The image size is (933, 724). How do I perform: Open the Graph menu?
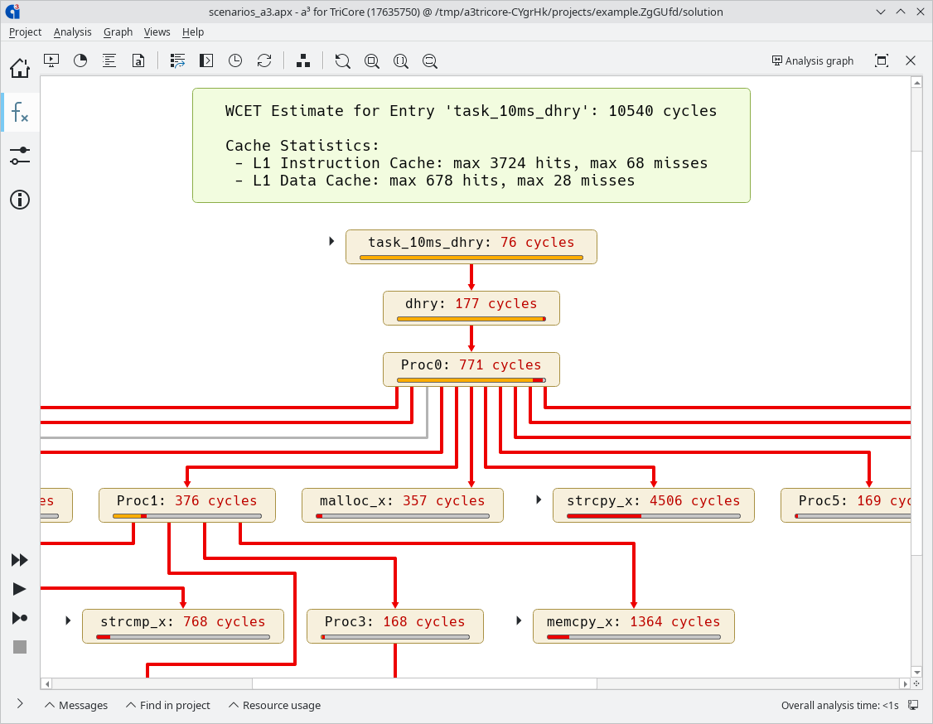[x=118, y=32]
